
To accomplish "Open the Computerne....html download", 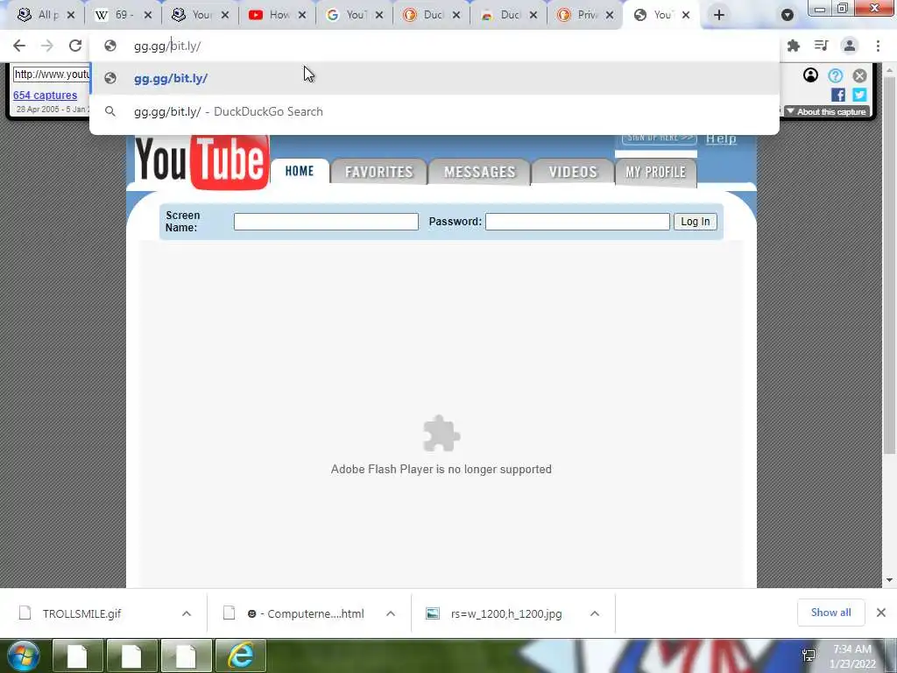I will 306,613.
